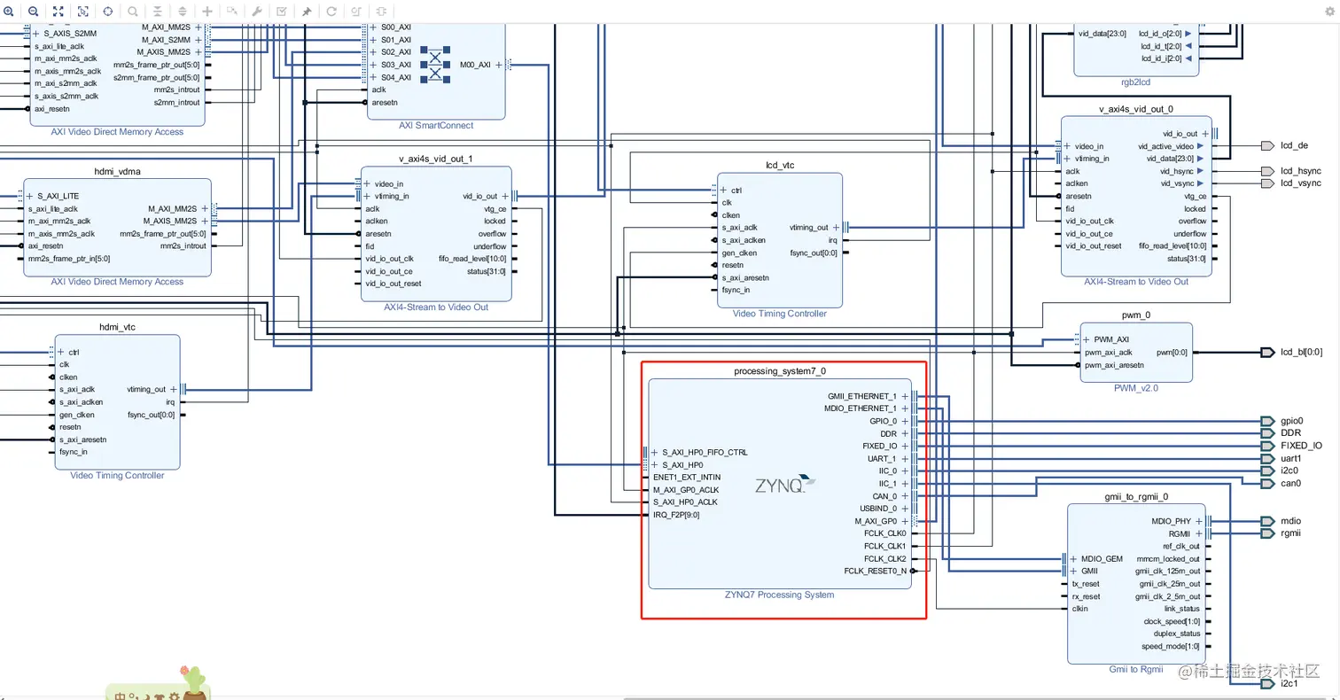This screenshot has height=700, width=1340.
Task: Click the Optimize Routing toolbar icon
Action: pyautogui.click(x=356, y=12)
